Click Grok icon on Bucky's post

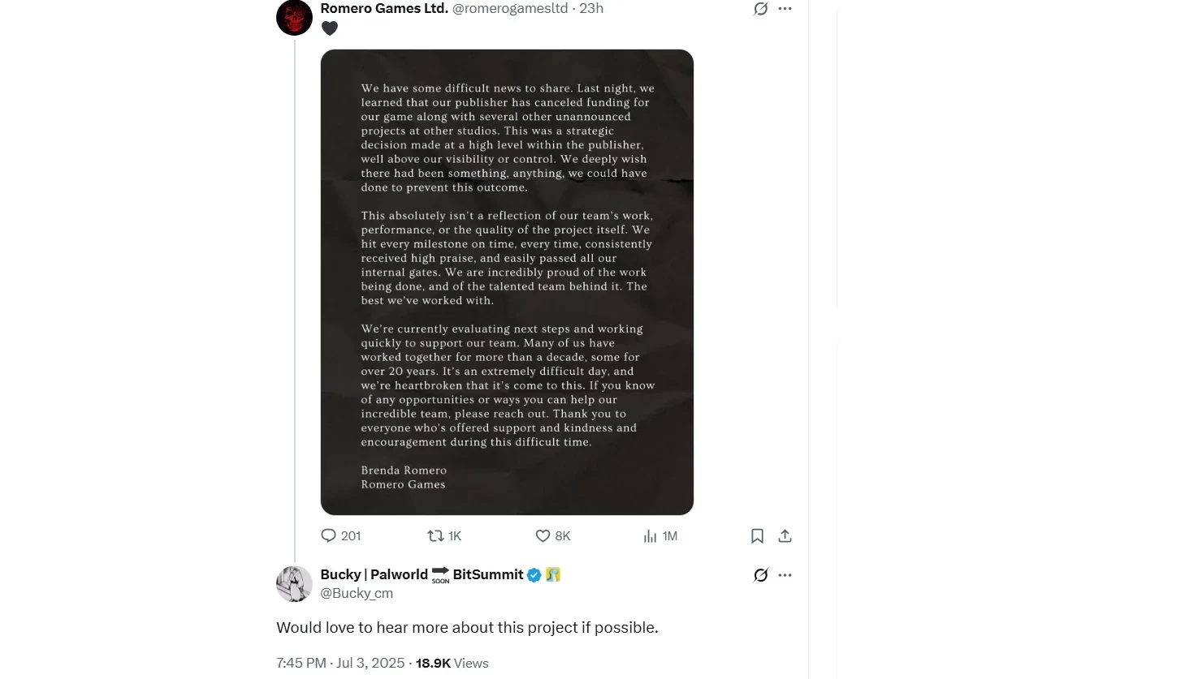(760, 575)
